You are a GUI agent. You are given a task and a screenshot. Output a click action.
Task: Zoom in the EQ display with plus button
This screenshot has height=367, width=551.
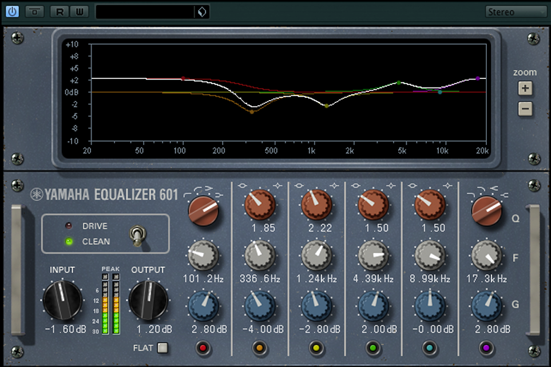point(525,88)
